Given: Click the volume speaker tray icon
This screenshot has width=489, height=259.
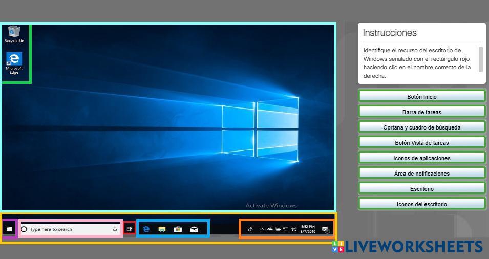Looking at the screenshot, I should 293,229.
